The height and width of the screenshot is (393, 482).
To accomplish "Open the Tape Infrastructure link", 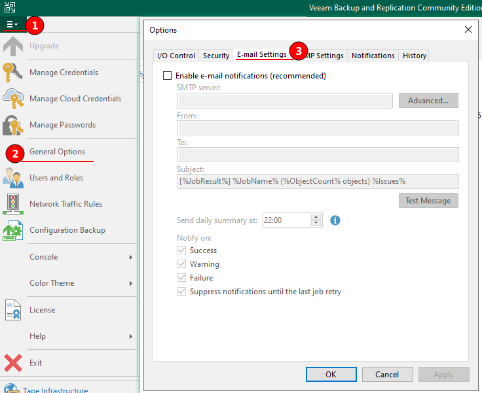I will (x=55, y=389).
